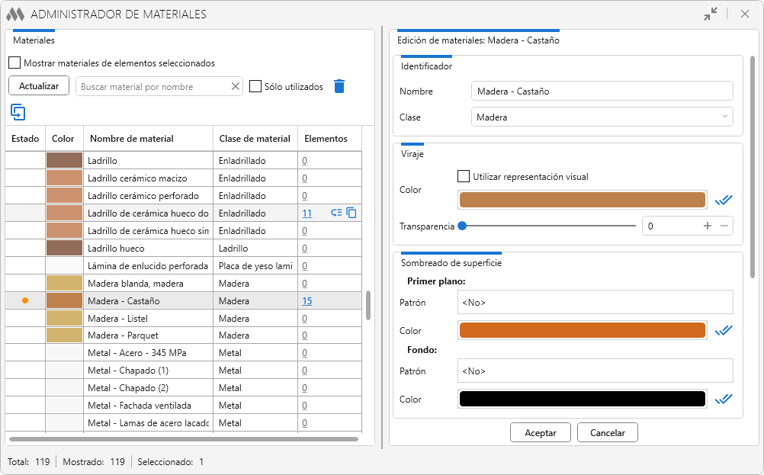
Task: Click double-check icon beside Fondo color
Action: 724,399
